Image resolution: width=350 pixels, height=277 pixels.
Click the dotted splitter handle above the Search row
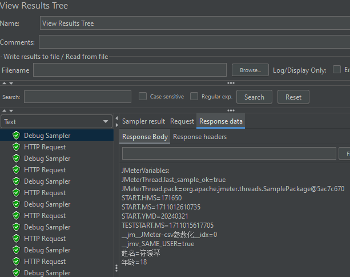click(231, 84)
